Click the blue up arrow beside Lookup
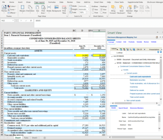Image resolution: width=163 pixels, height=140 pixels. [158, 52]
